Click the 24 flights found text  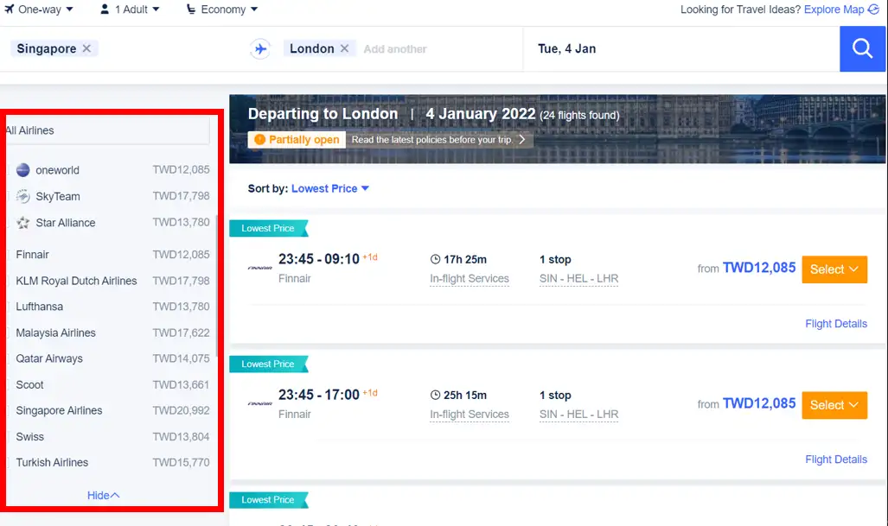[x=579, y=116]
